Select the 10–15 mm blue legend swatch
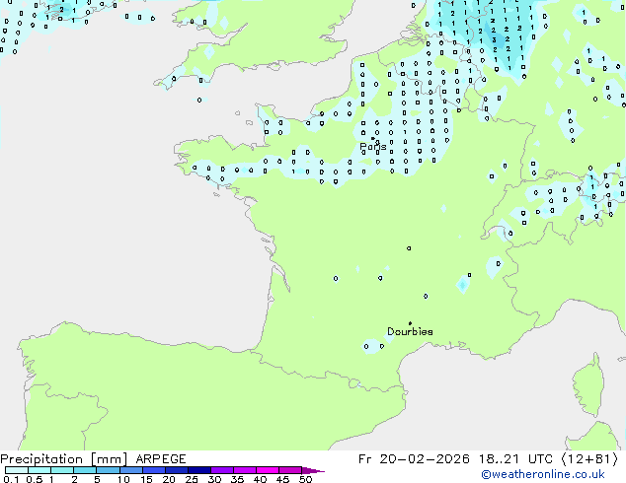This screenshot has width=626, height=483. (131, 470)
